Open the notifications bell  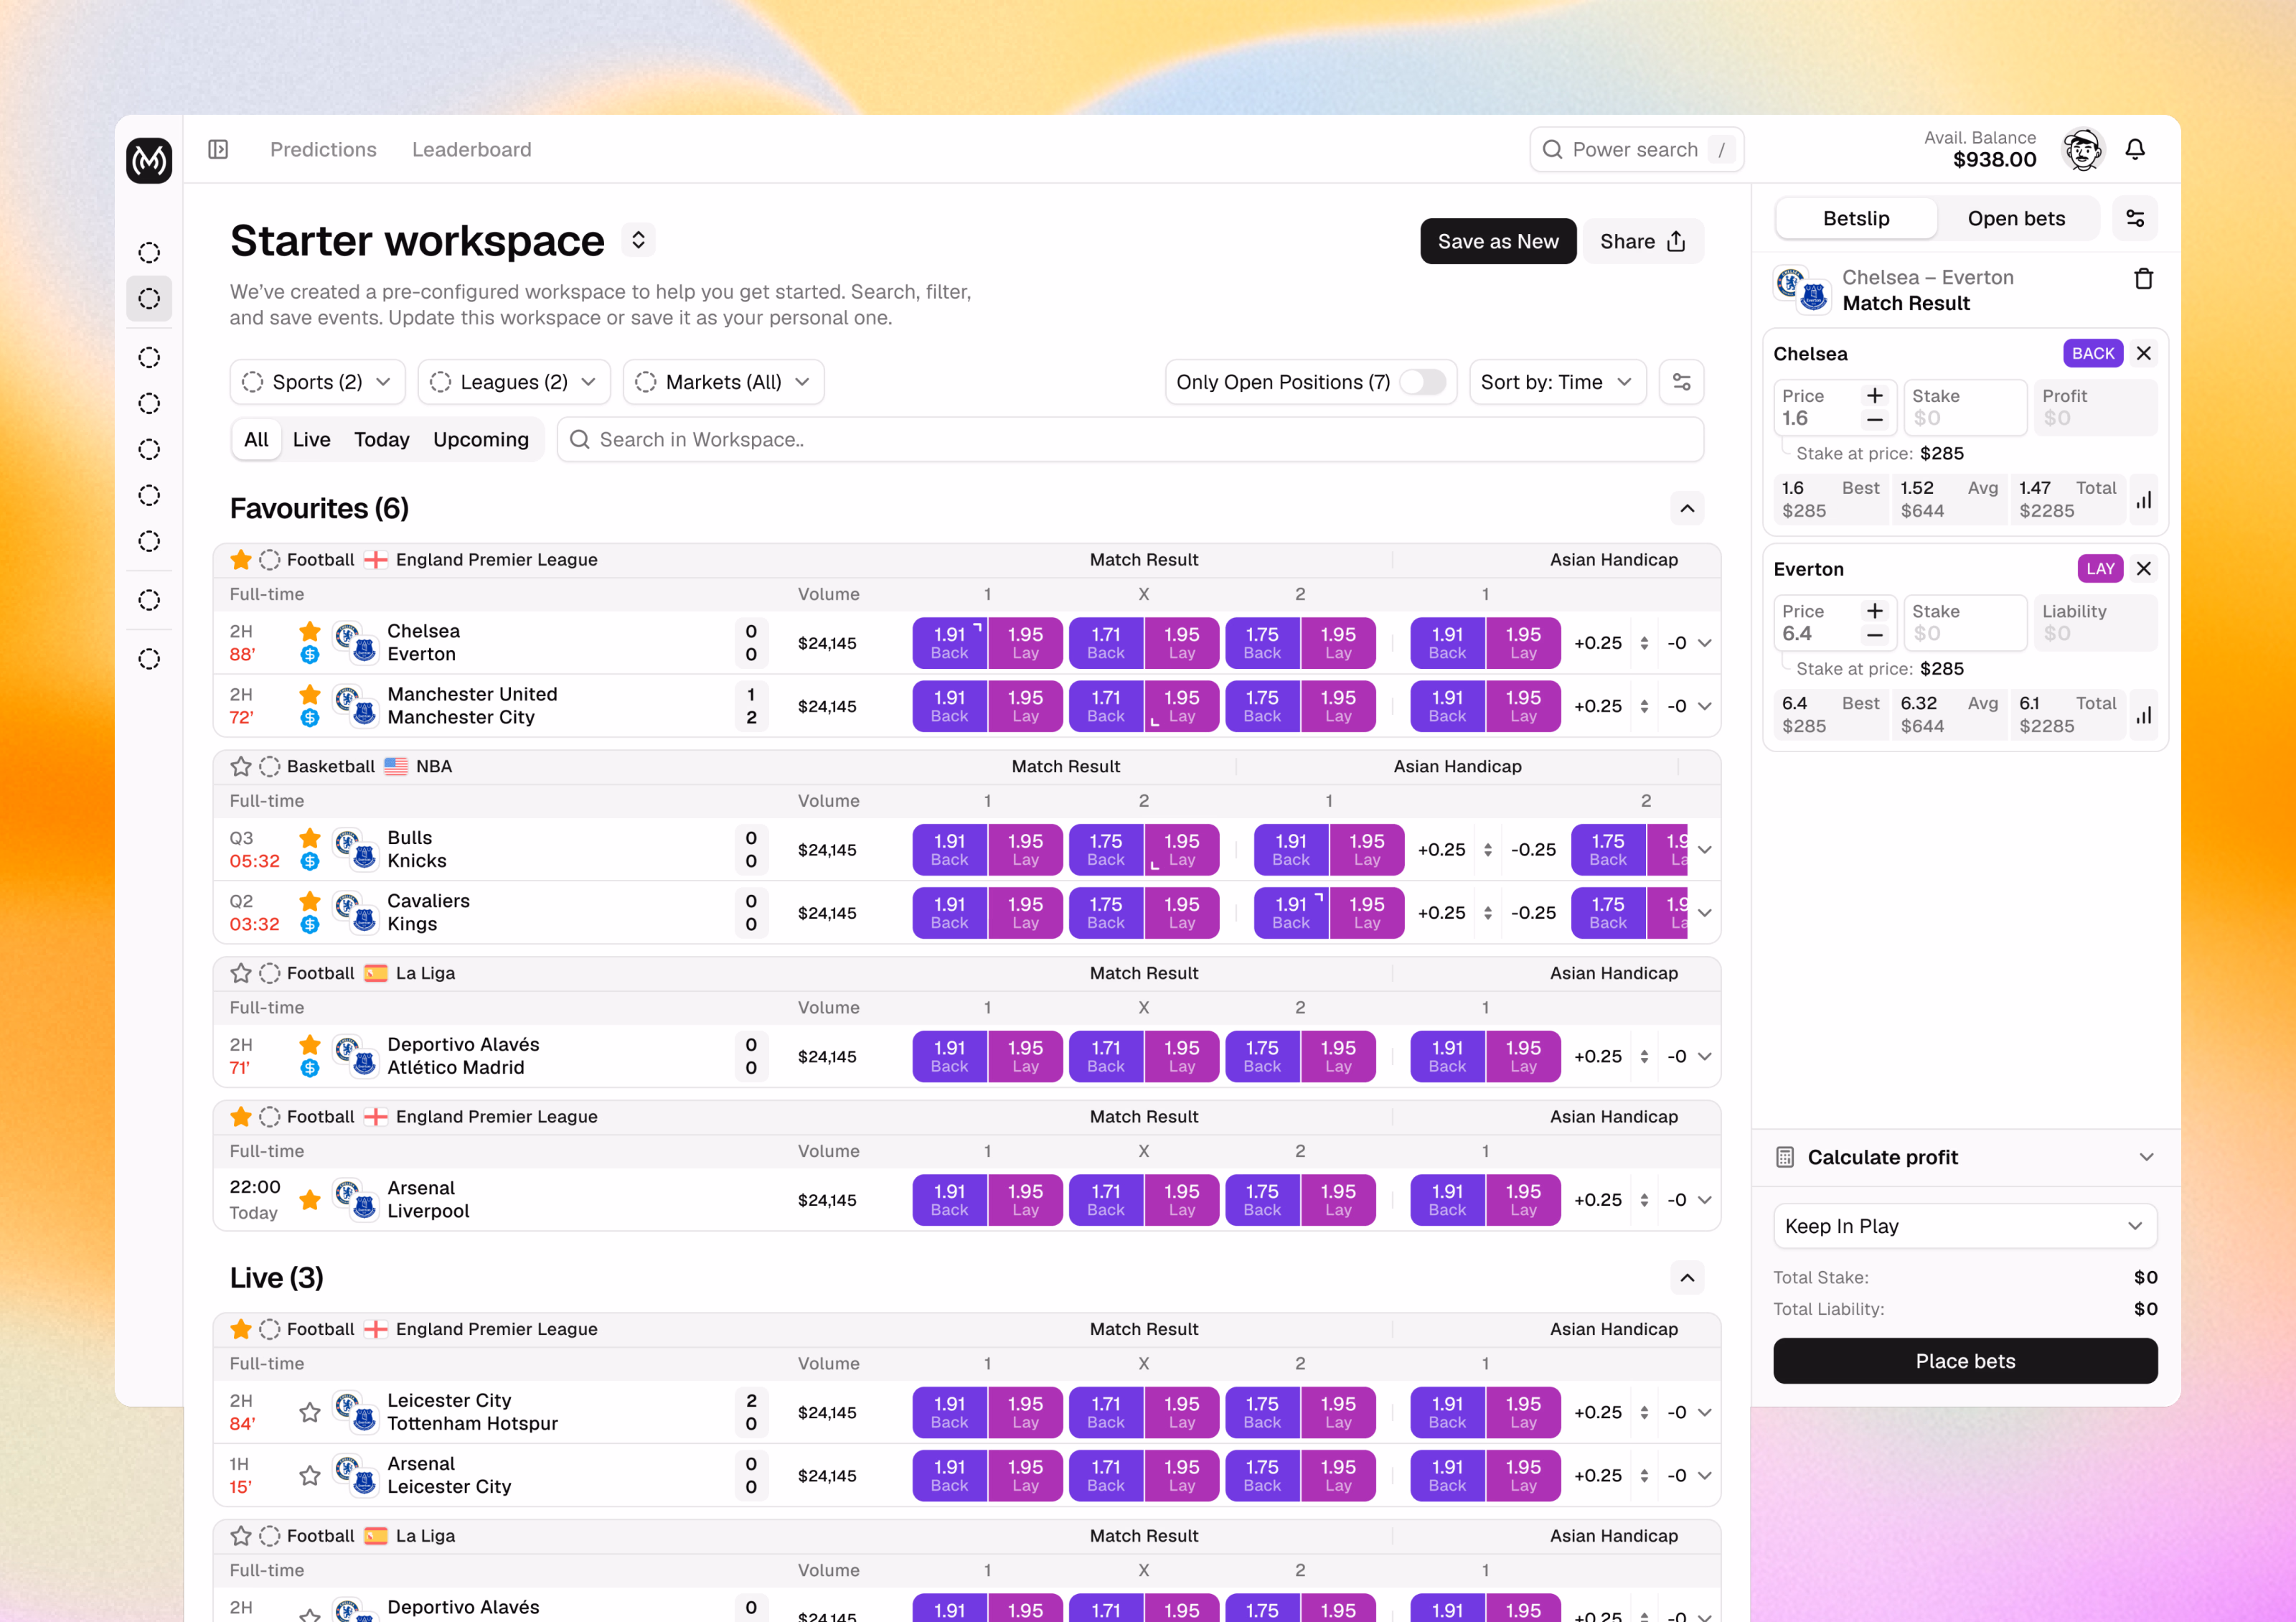2135,149
